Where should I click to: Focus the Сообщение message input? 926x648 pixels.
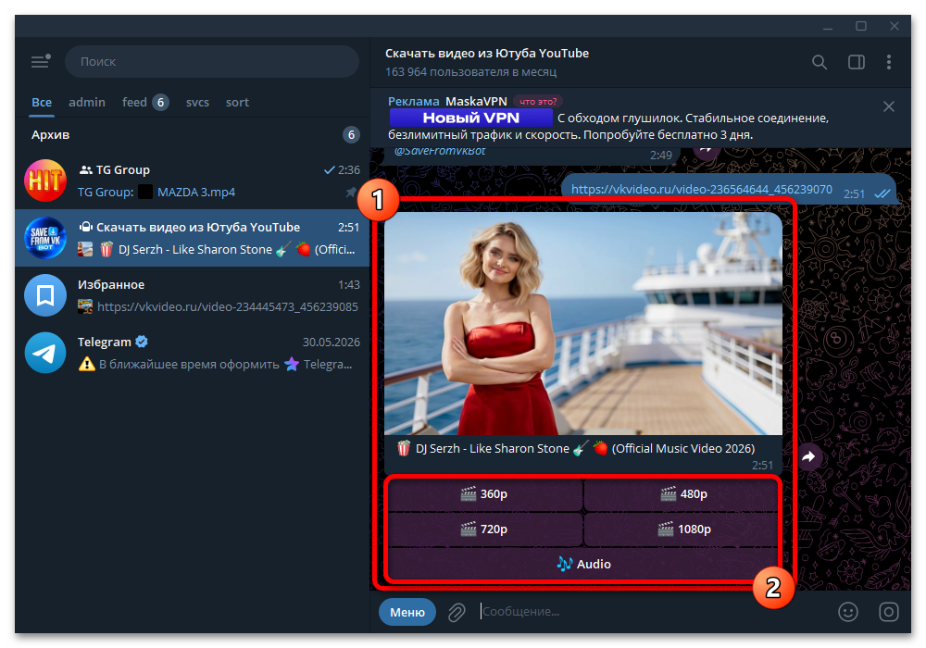pos(653,612)
